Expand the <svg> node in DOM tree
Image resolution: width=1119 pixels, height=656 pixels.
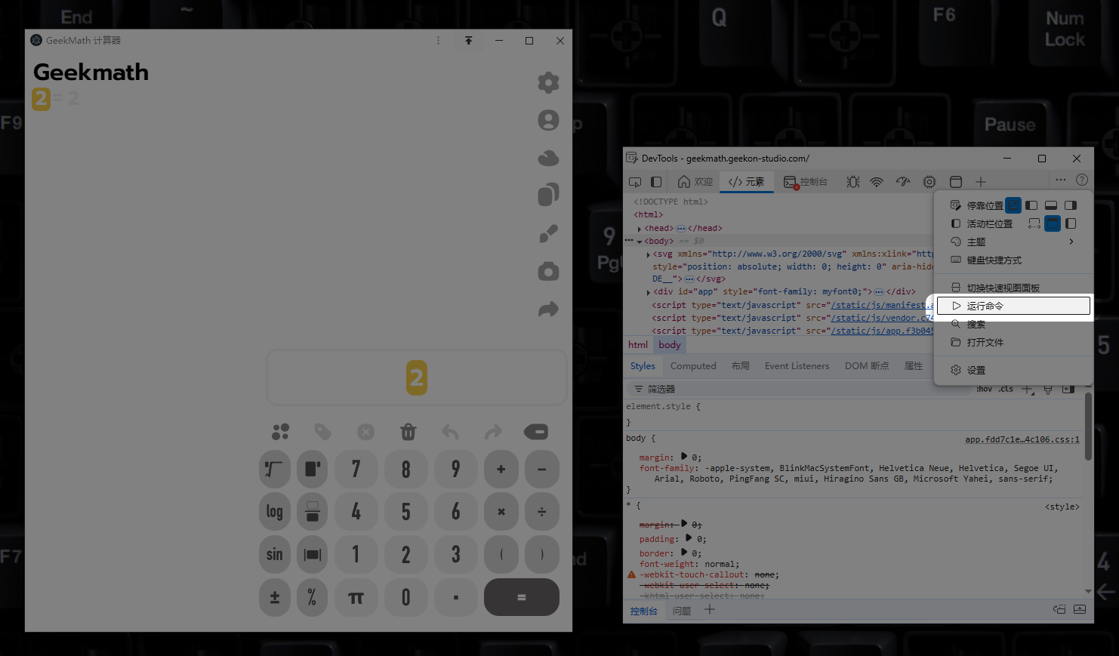click(x=649, y=254)
